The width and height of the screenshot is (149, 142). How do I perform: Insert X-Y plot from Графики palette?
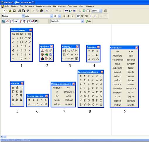[42, 50]
